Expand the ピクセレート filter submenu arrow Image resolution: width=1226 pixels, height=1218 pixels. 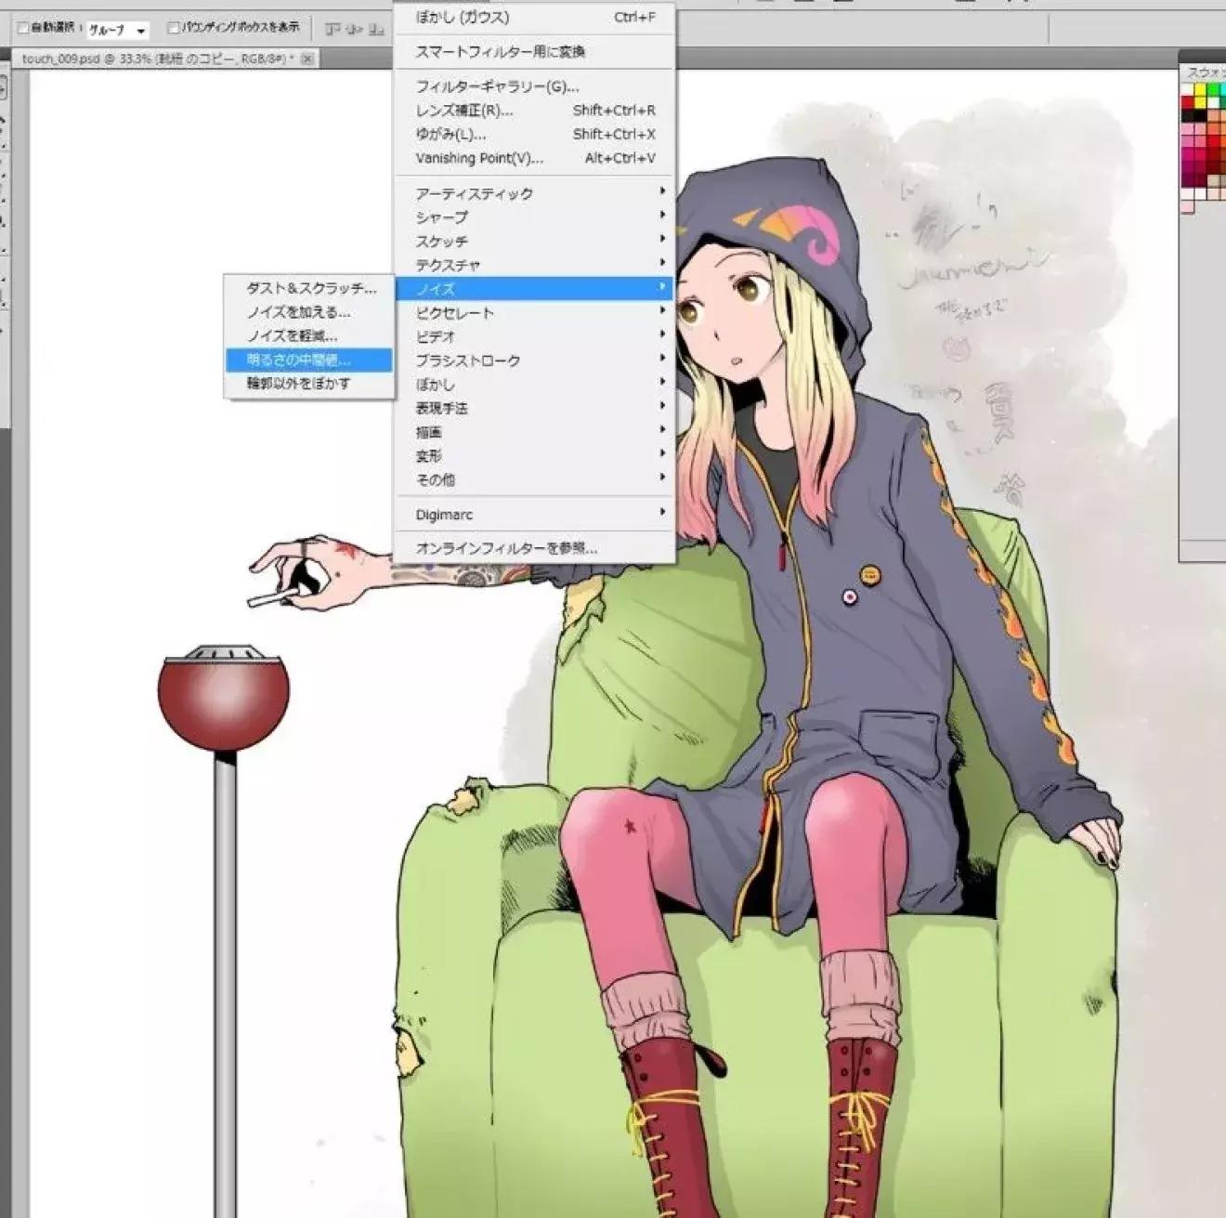pyautogui.click(x=663, y=312)
